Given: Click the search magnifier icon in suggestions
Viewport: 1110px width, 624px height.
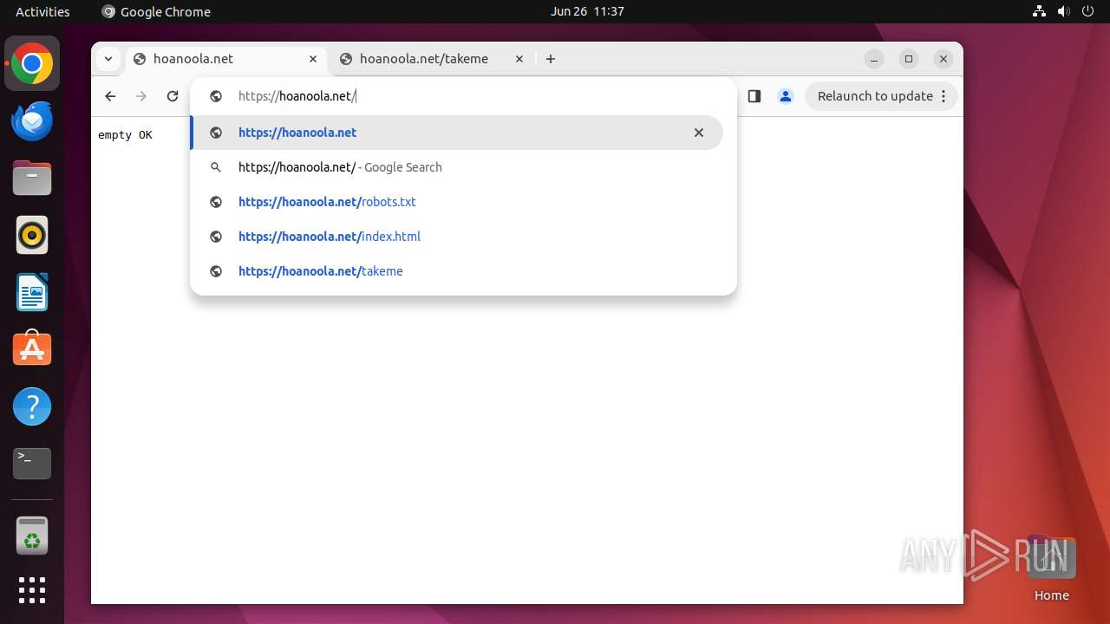Looking at the screenshot, I should (x=216, y=167).
